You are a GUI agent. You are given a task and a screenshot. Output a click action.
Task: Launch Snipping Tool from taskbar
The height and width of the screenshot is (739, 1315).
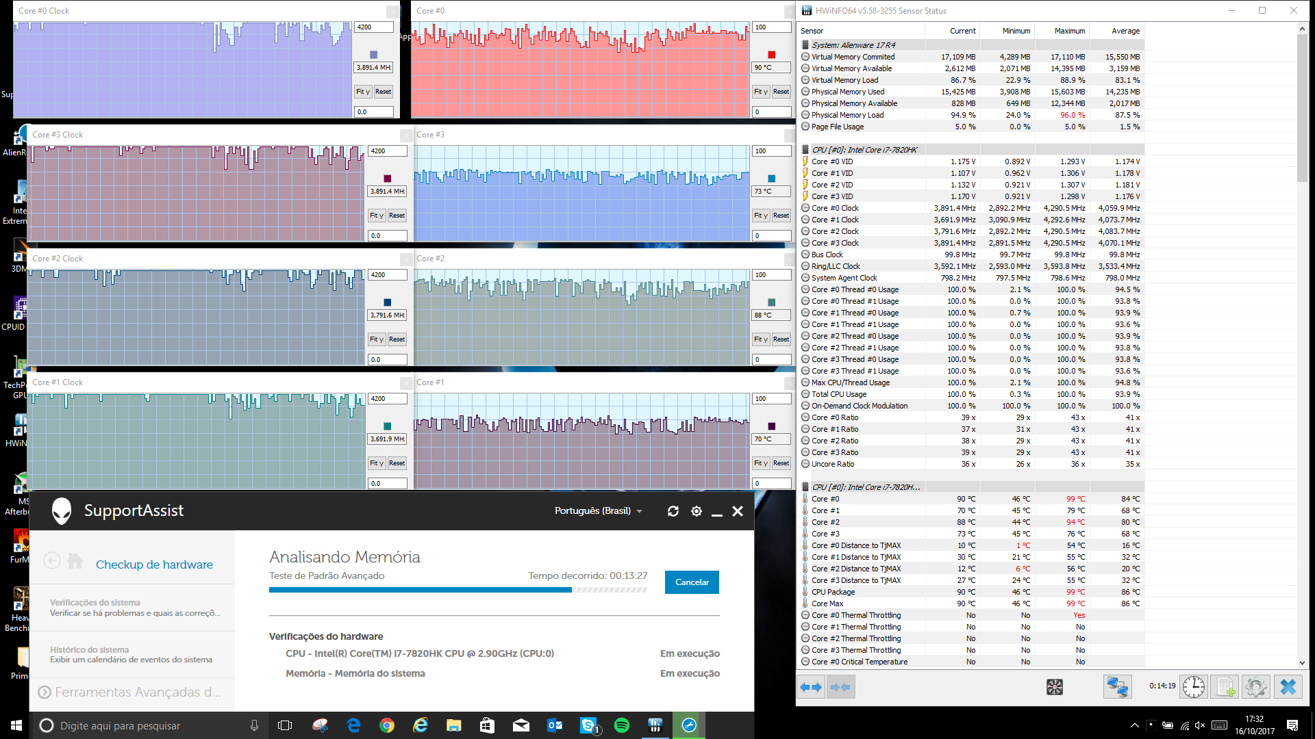tap(320, 725)
